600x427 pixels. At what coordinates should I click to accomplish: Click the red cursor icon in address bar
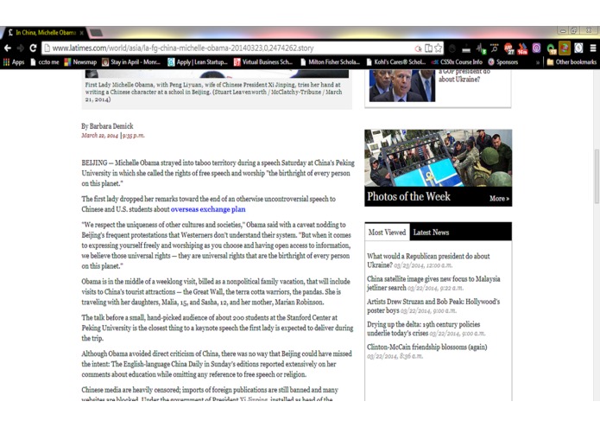click(x=418, y=48)
